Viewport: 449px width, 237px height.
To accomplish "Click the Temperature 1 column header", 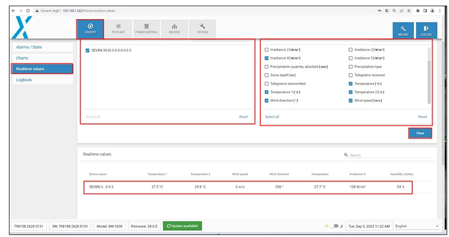I will pyautogui.click(x=157, y=174).
